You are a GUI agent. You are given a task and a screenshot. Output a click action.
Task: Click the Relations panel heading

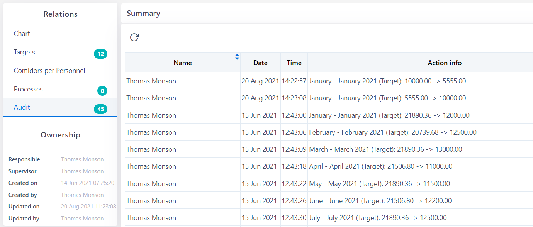tap(61, 14)
